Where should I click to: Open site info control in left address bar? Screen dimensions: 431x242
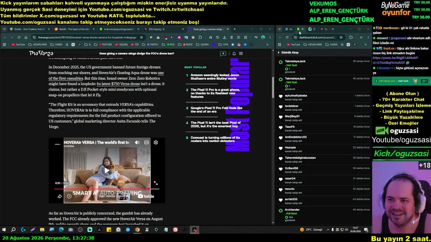34,37
